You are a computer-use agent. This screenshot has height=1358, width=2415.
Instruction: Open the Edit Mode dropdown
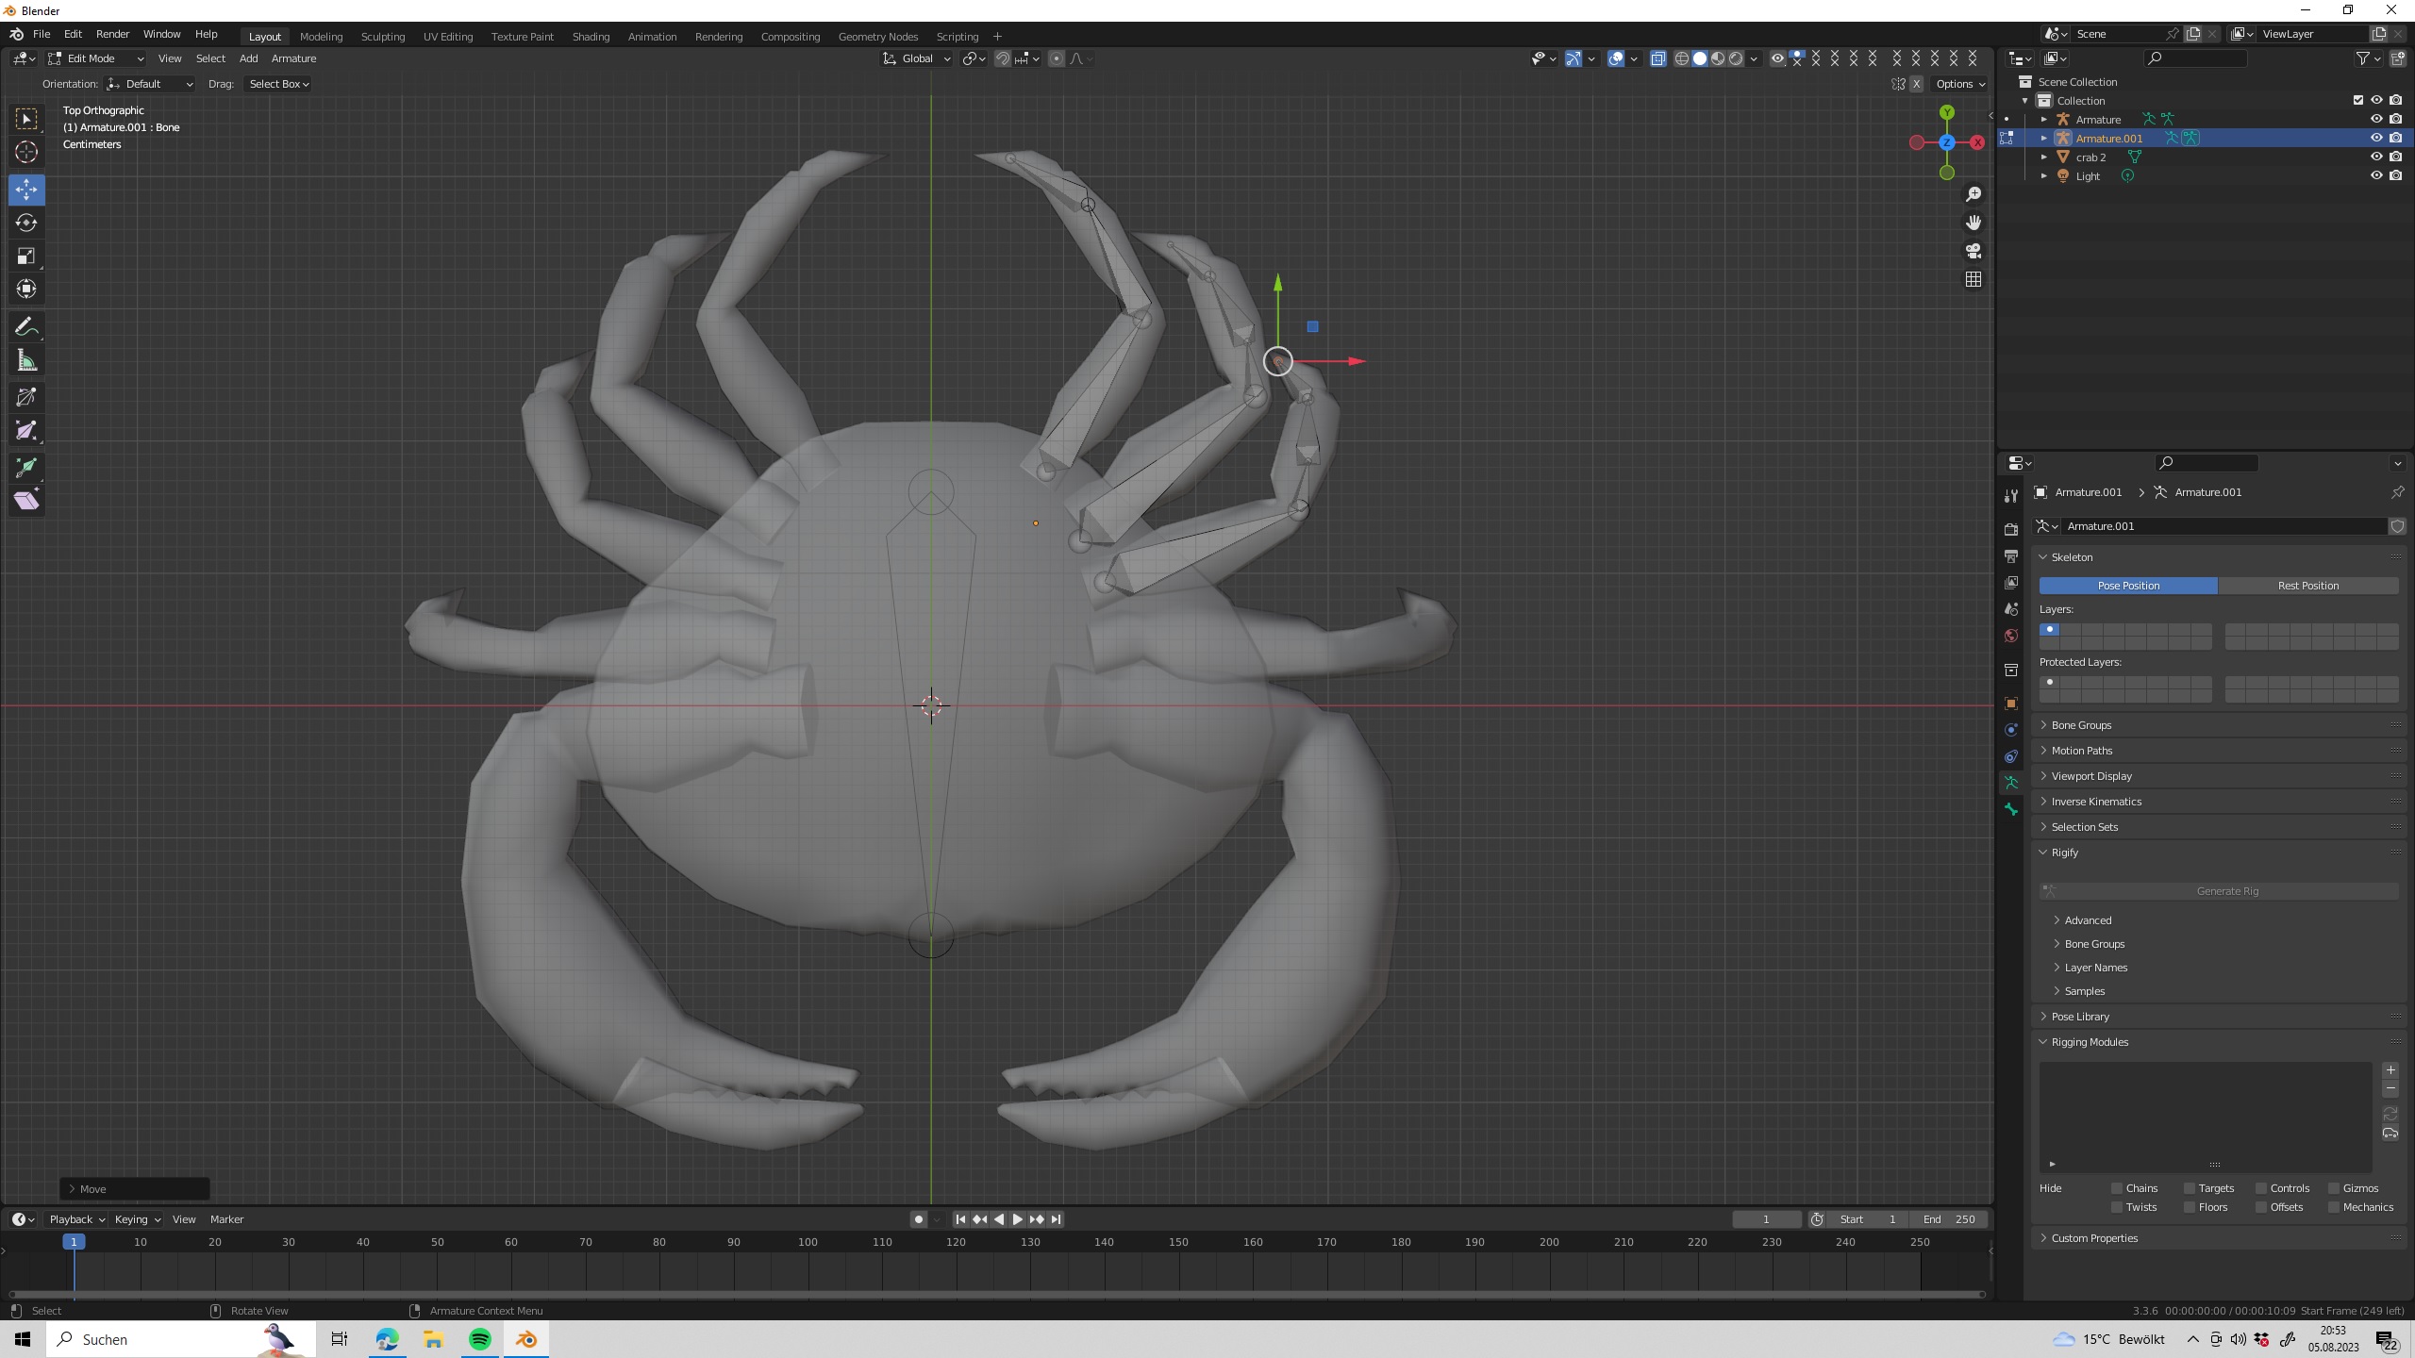[96, 58]
